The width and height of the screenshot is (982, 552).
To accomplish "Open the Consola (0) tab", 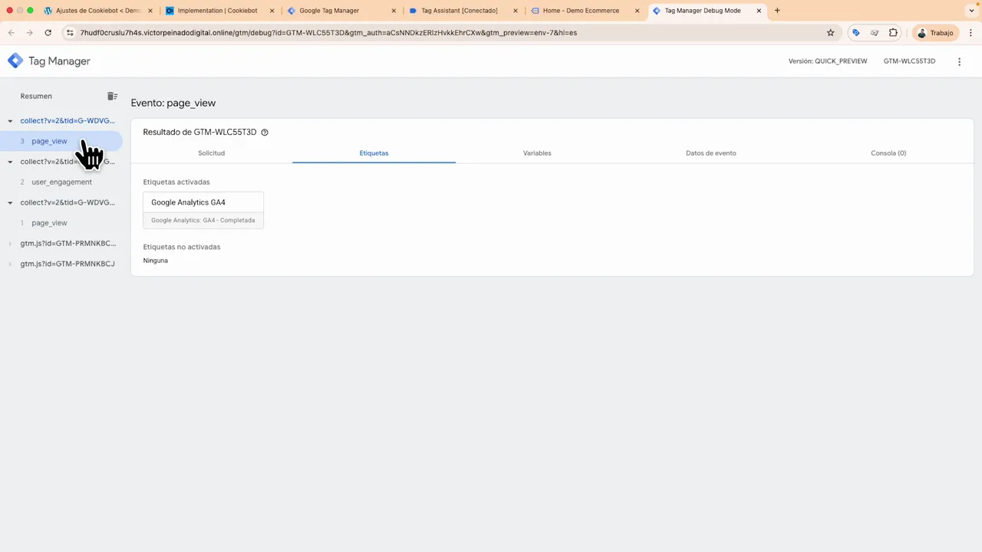I will (888, 153).
